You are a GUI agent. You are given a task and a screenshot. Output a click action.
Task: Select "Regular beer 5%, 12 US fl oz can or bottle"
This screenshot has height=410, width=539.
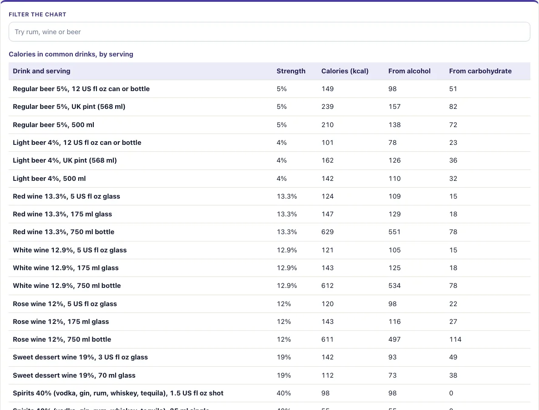tap(81, 89)
